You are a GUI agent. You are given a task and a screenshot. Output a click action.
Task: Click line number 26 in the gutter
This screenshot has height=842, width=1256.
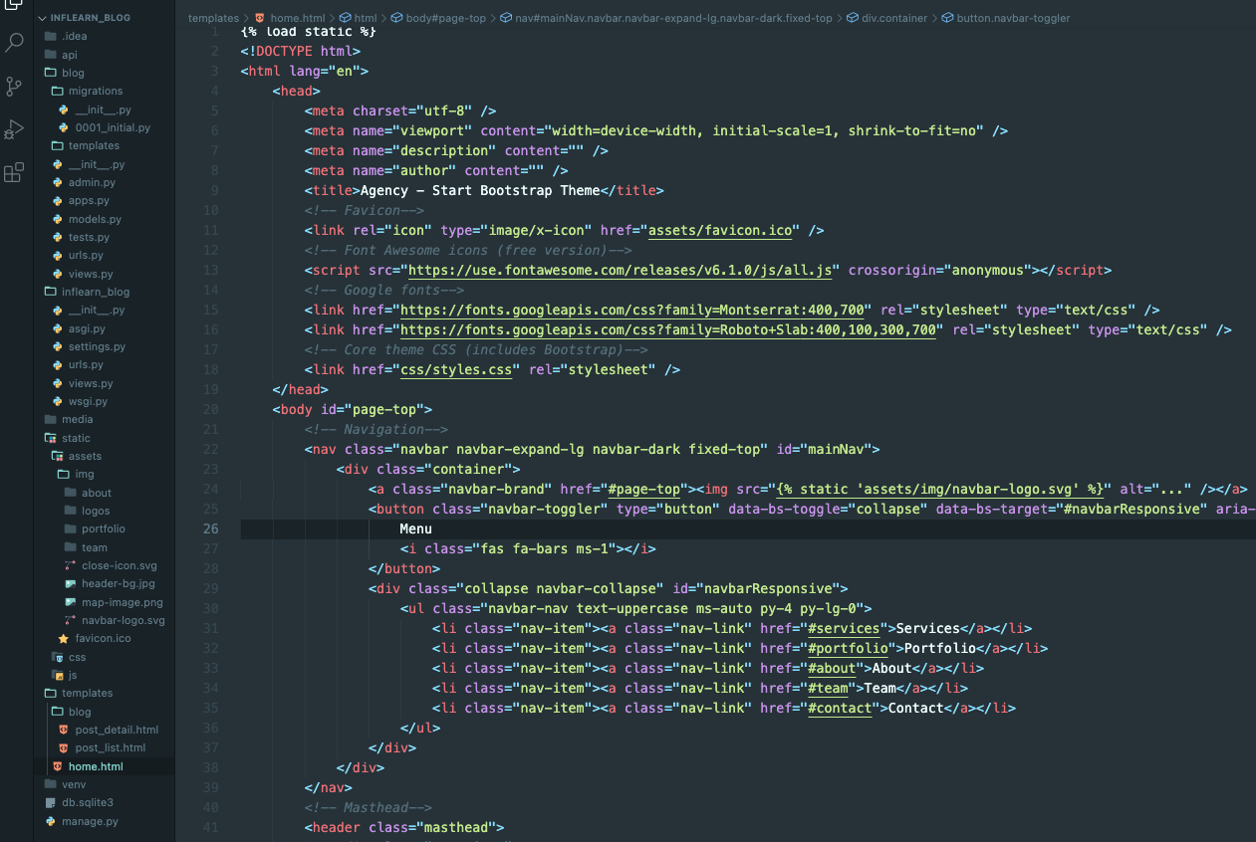(211, 528)
